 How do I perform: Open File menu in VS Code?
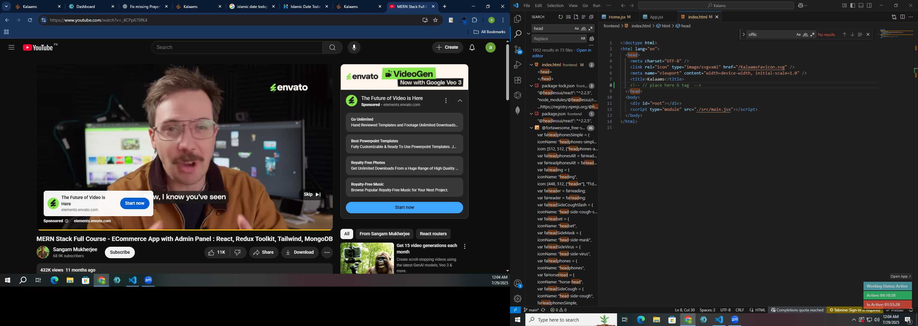(526, 6)
